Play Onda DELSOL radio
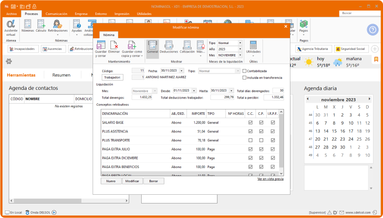Viewport: 383px width, 218px height. coord(54,212)
